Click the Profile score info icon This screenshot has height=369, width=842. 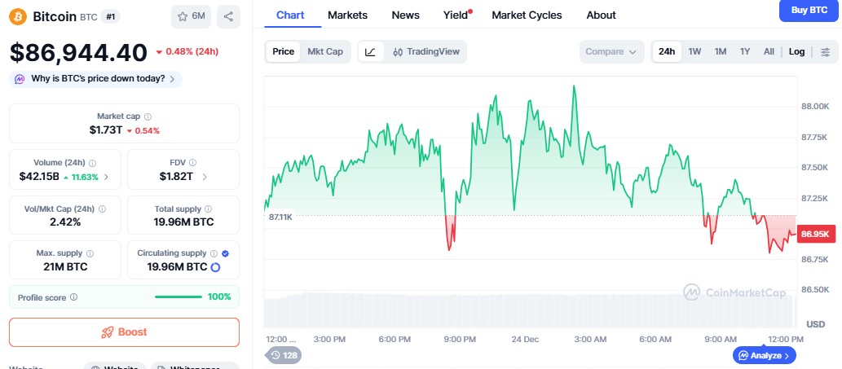coord(73,297)
